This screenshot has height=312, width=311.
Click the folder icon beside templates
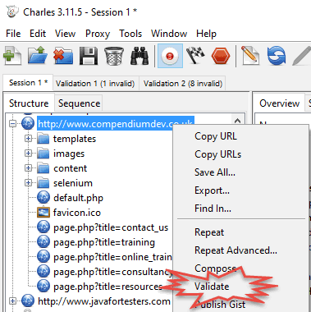pos(43,139)
